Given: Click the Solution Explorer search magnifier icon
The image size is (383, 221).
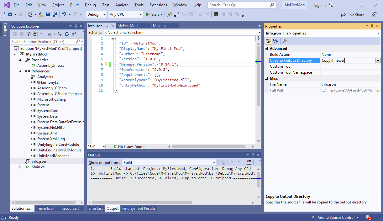Looking at the screenshot, I should pyautogui.click(x=78, y=41).
